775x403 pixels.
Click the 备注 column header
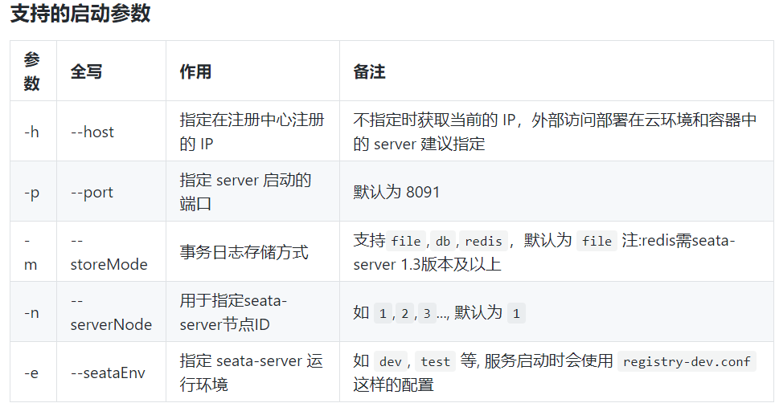pos(556,71)
